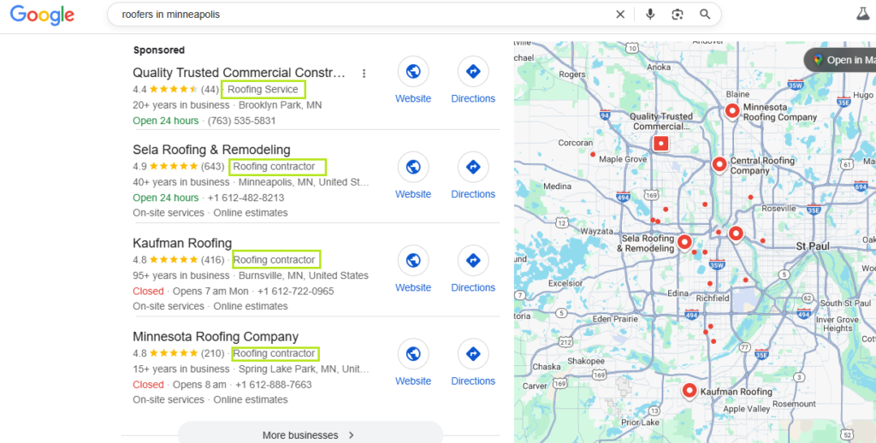Screen dimensions: 876x443
Task: Click (210) review count for Minnesota Roofing
Action: coord(212,353)
